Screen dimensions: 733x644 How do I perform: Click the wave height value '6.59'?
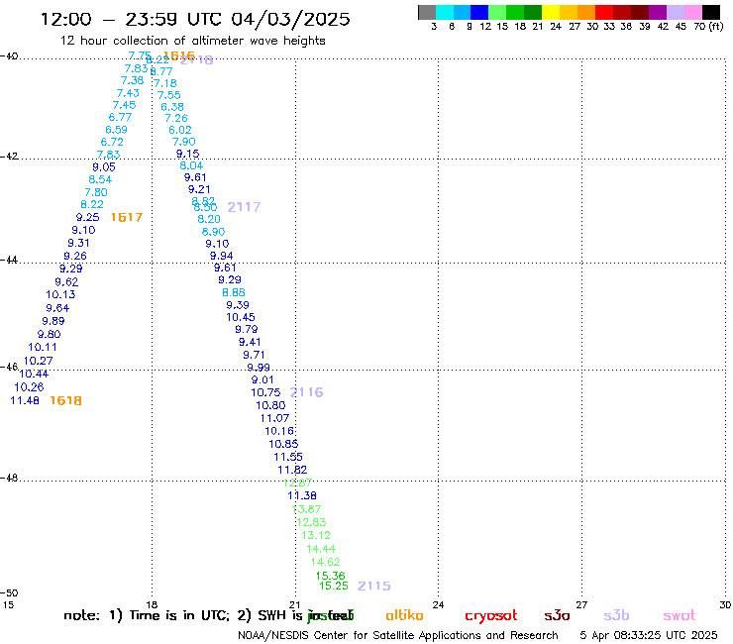117,130
